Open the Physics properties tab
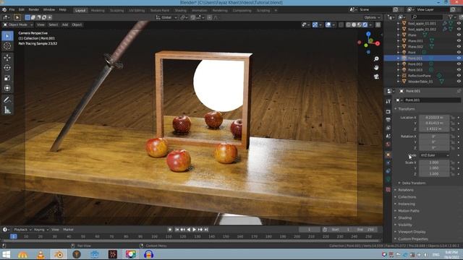This screenshot has height=260, width=463. pos(388,163)
